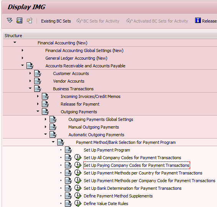
Task: Click the Expand All toolbar icon
Action: tap(10, 21)
